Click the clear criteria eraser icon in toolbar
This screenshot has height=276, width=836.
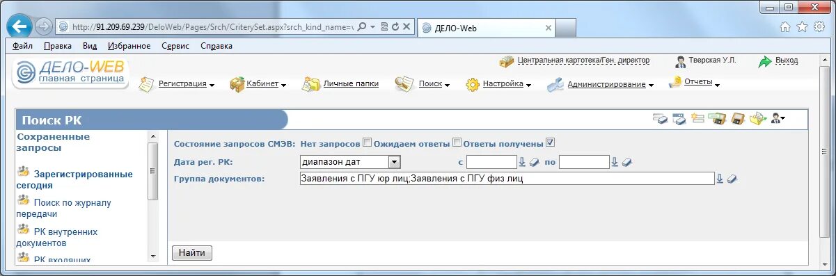[x=660, y=118]
